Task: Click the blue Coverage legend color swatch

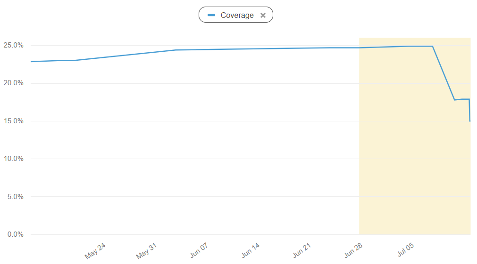Action: coord(212,15)
